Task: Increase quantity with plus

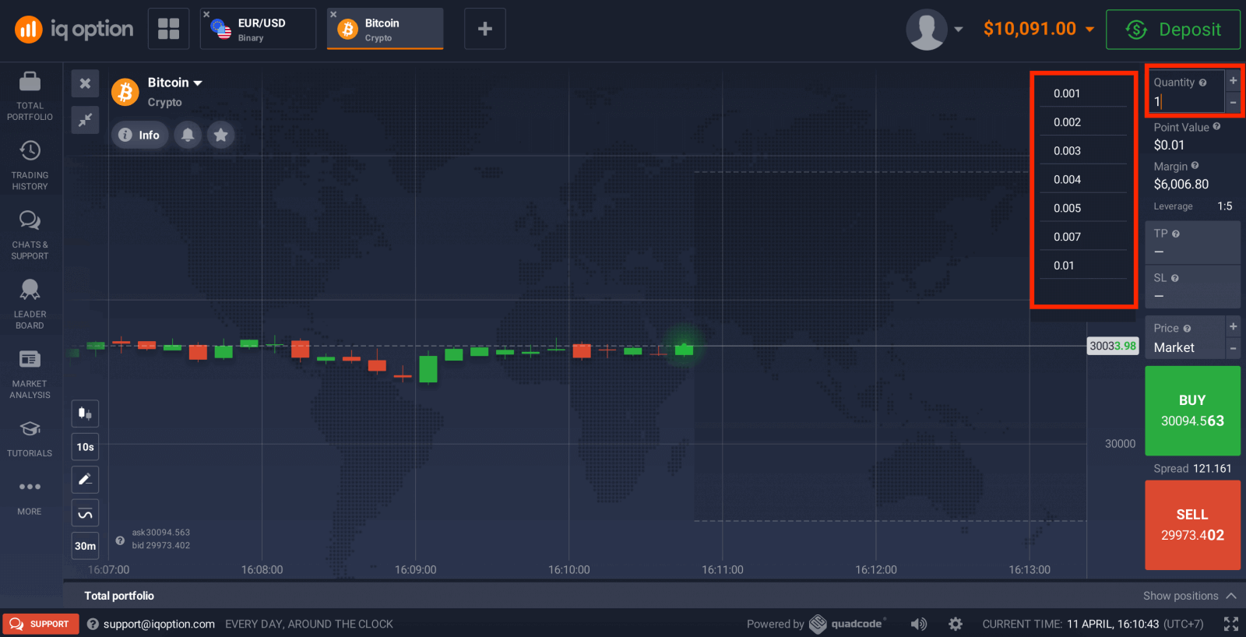Action: pos(1233,80)
